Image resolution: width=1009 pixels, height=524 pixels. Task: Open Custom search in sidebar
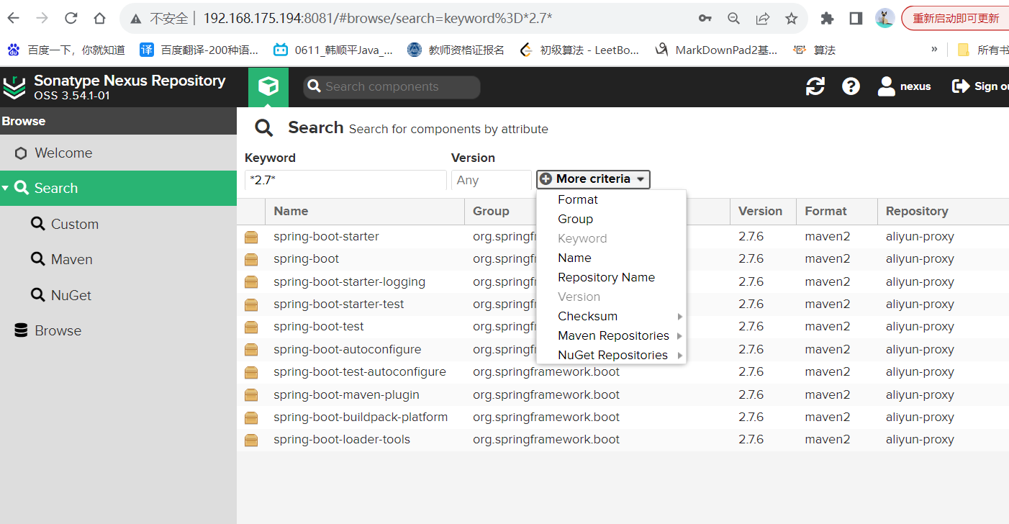tap(118, 225)
